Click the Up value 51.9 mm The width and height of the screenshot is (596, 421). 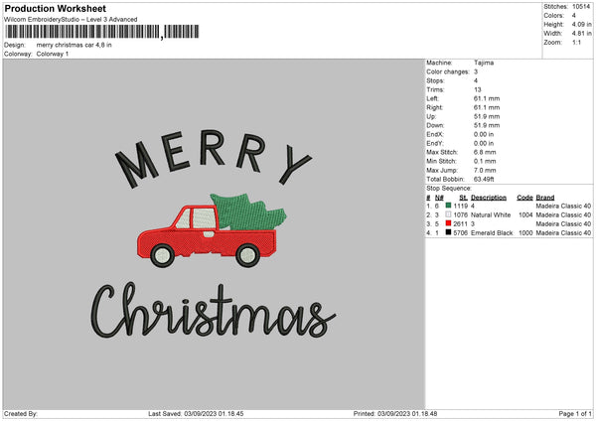coord(487,116)
